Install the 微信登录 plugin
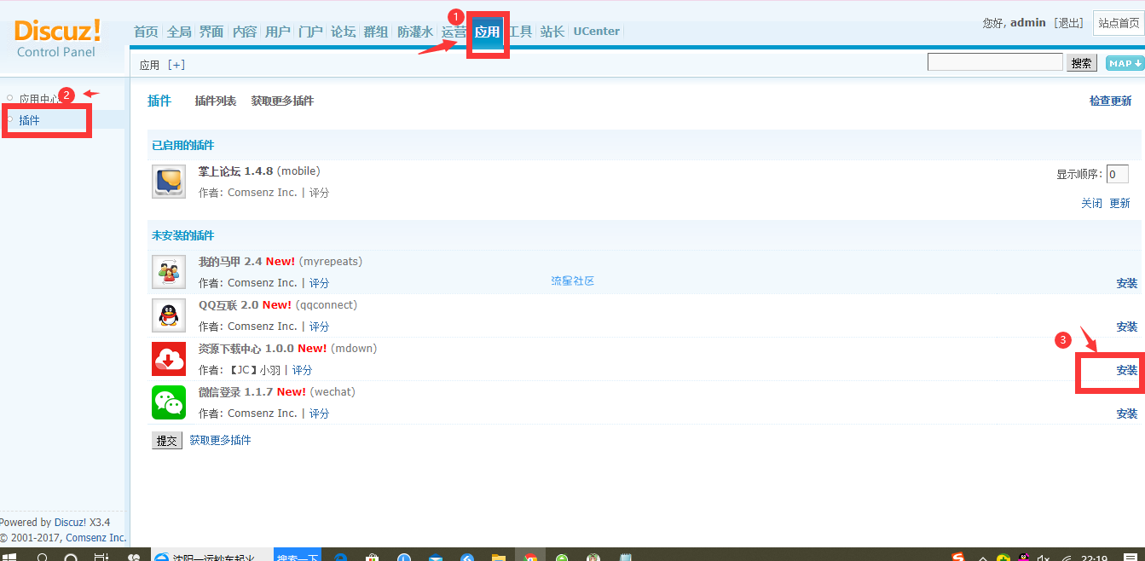 pyautogui.click(x=1127, y=414)
